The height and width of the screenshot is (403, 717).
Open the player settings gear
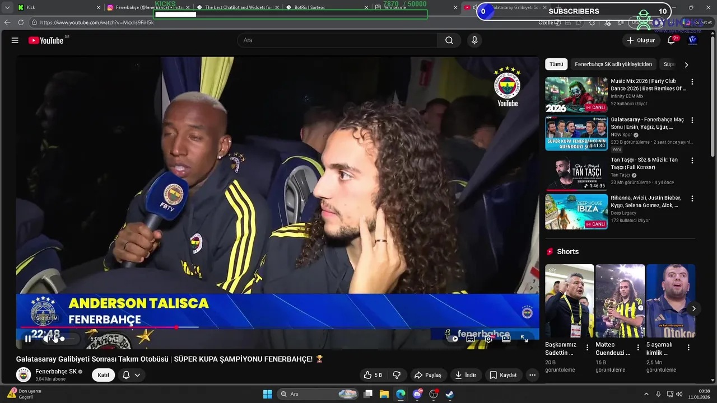click(x=488, y=339)
